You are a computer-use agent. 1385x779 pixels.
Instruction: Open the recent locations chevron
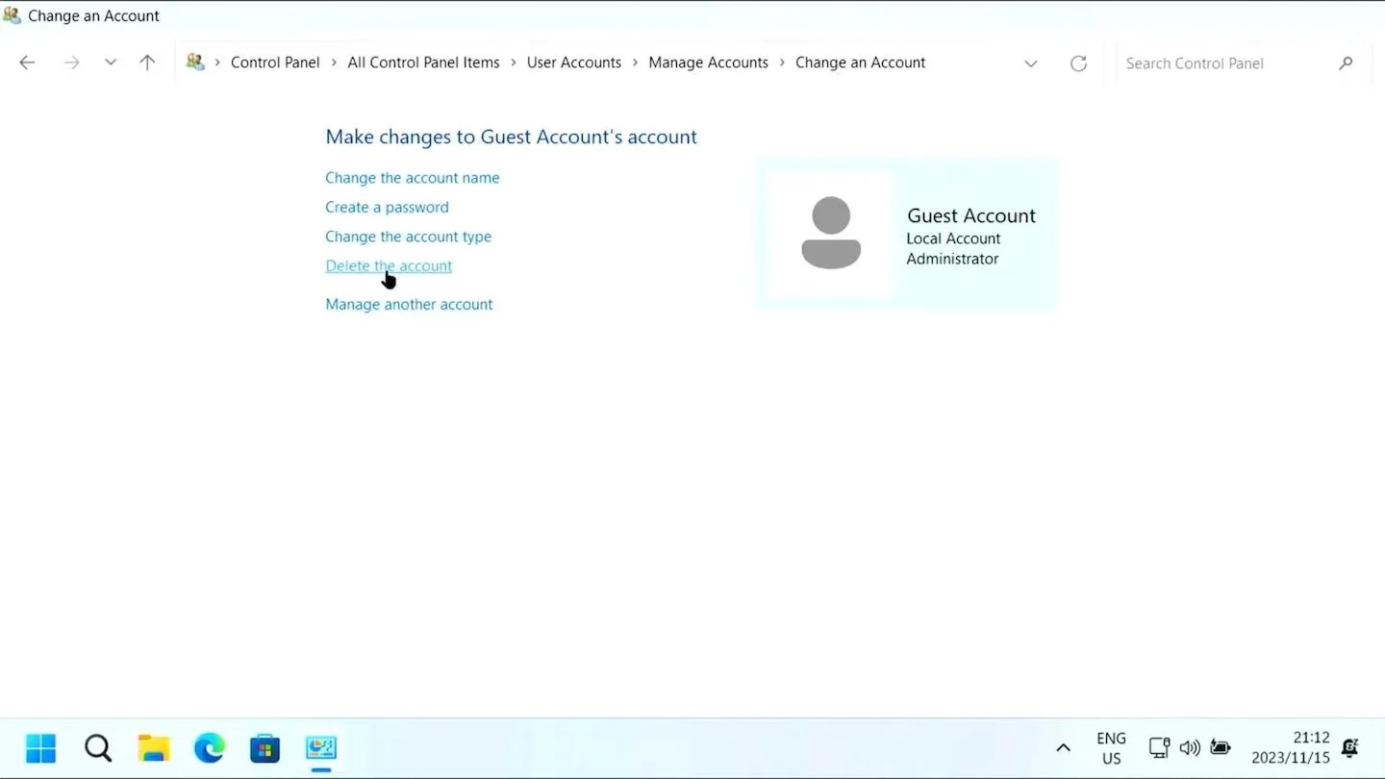click(111, 63)
